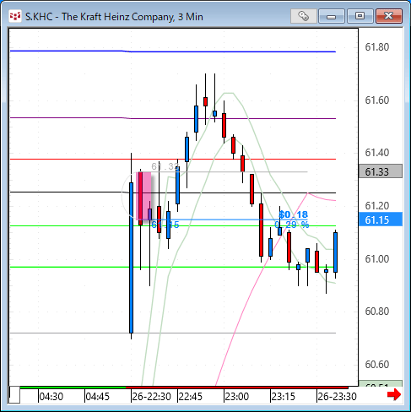Screen dimensions: 411x412
Task: Click the 04:30 time axis label
Action: tap(51, 397)
